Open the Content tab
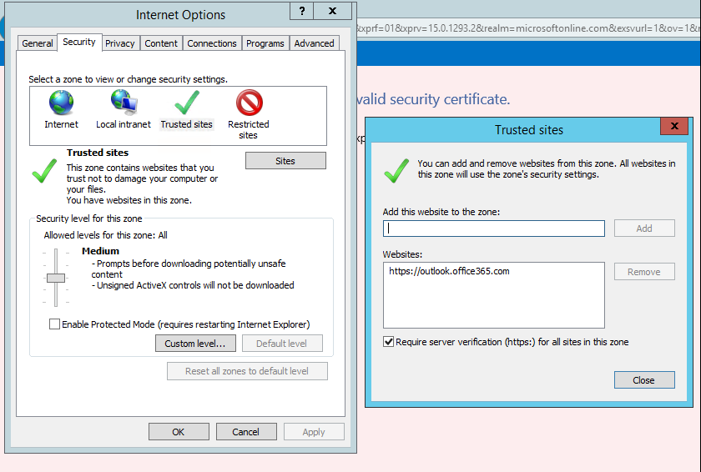 tap(161, 43)
